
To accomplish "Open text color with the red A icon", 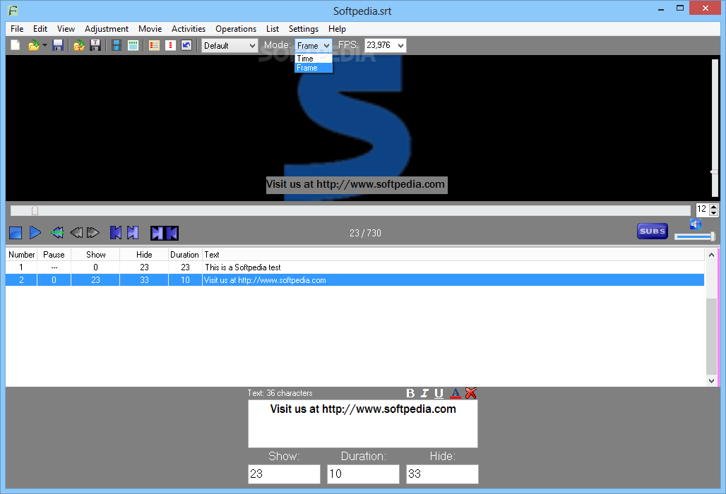I will (x=456, y=393).
